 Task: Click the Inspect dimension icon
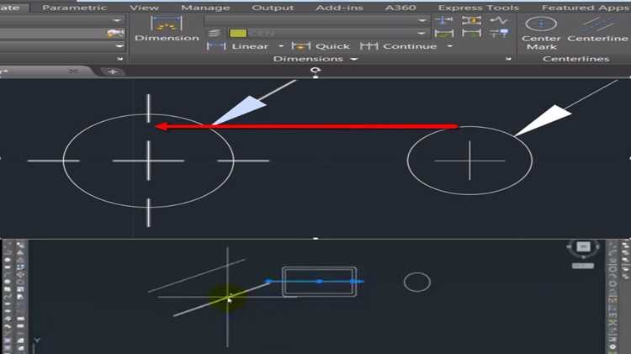[471, 34]
